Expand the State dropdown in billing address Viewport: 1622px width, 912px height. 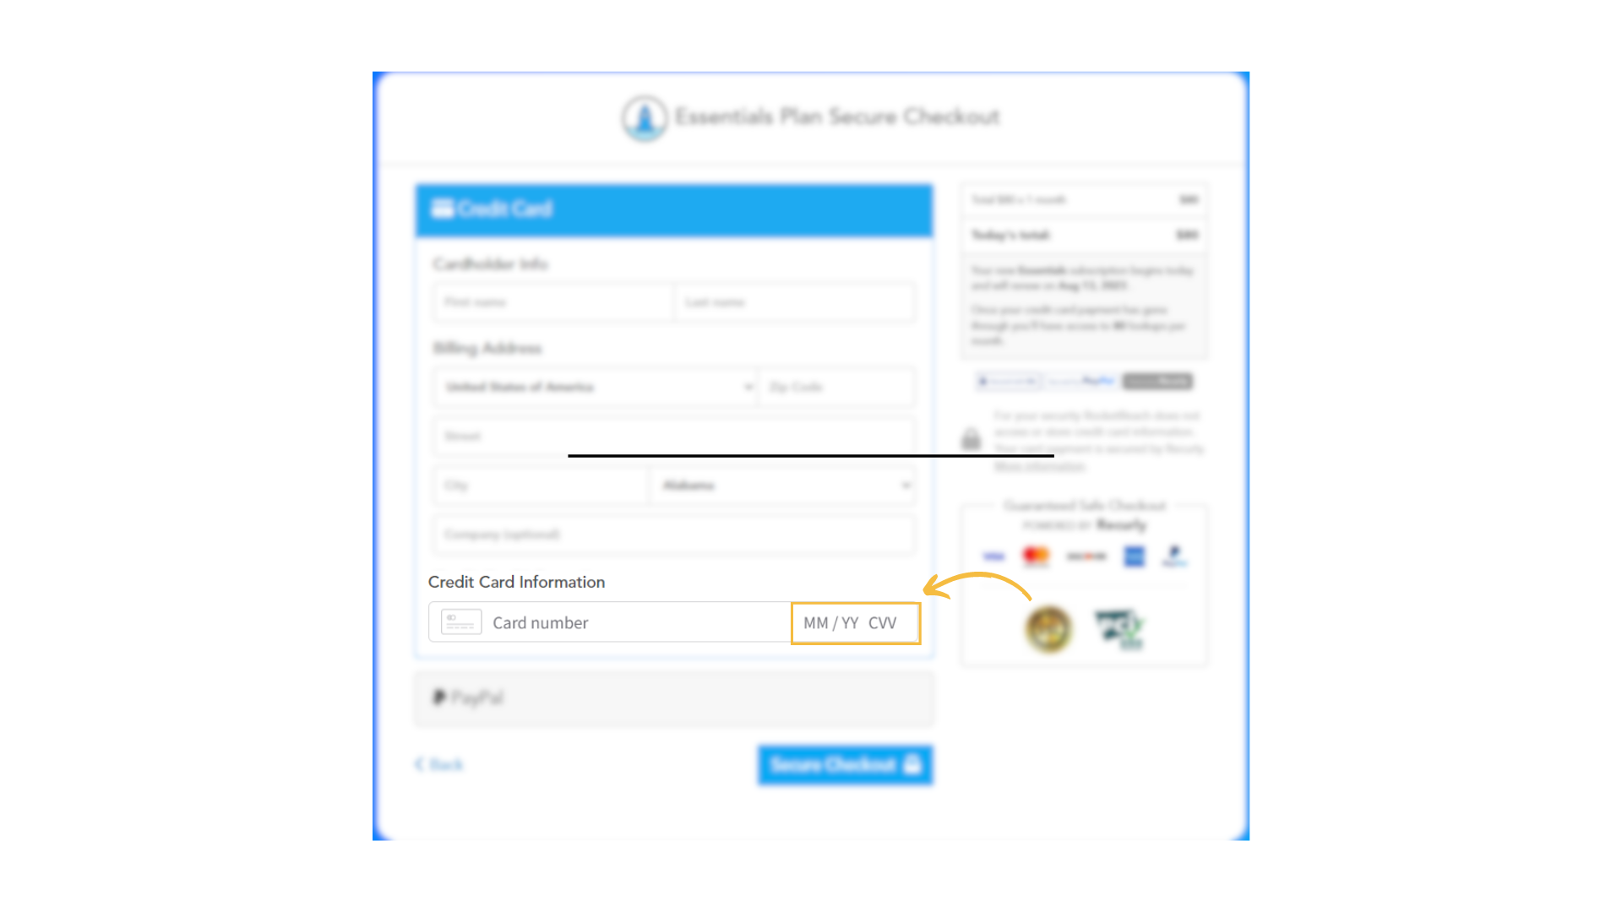coord(906,485)
